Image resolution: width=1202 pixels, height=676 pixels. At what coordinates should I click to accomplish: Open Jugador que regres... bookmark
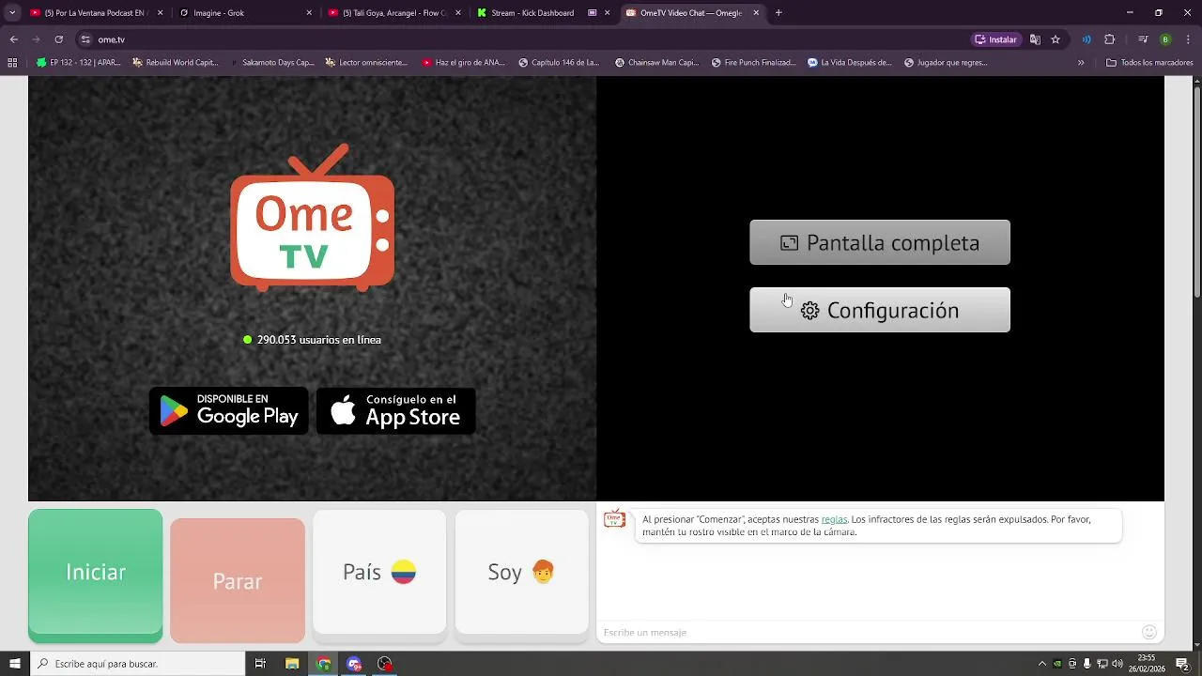pos(946,63)
